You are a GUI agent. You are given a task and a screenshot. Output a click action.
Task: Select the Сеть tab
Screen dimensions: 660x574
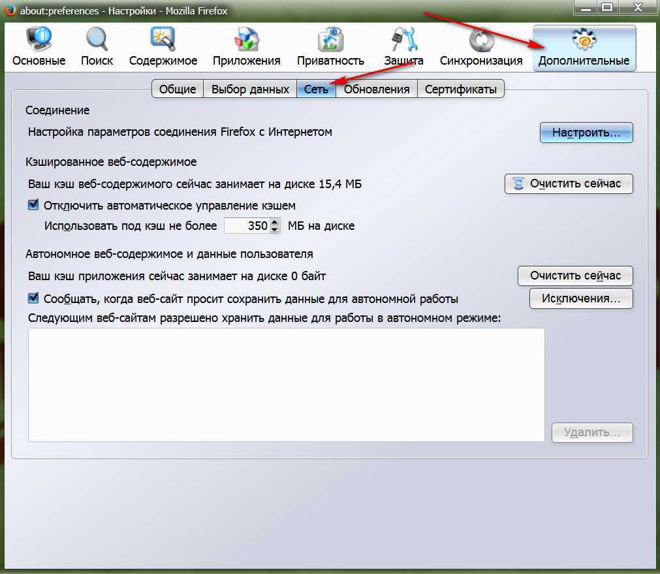(x=316, y=89)
